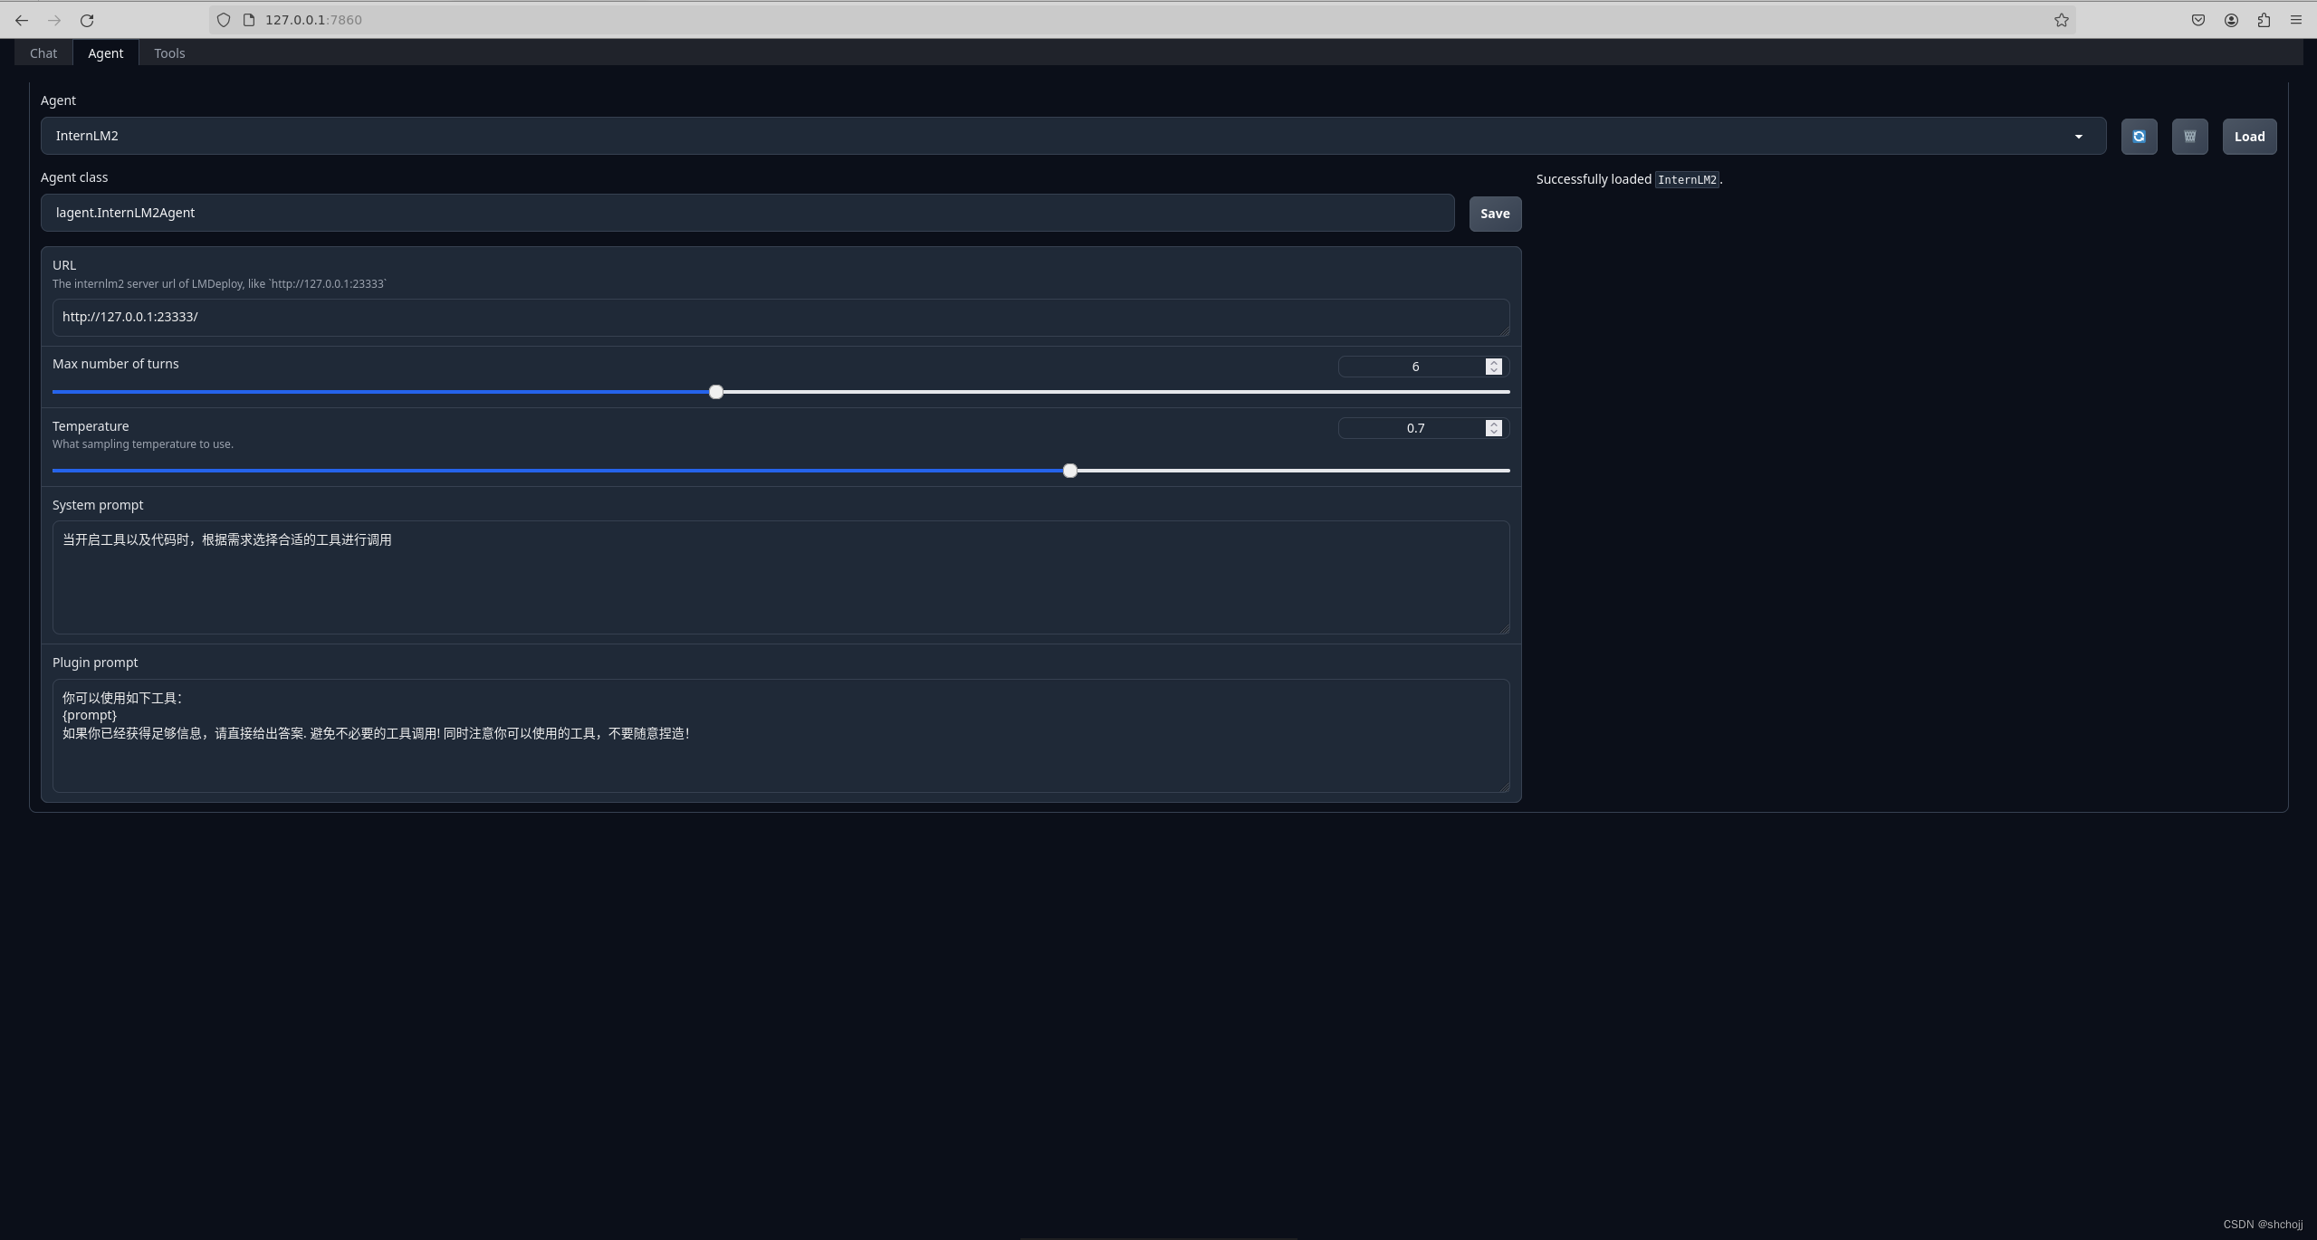The width and height of the screenshot is (2317, 1240).
Task: Open the Pocket save icon
Action: click(2197, 20)
